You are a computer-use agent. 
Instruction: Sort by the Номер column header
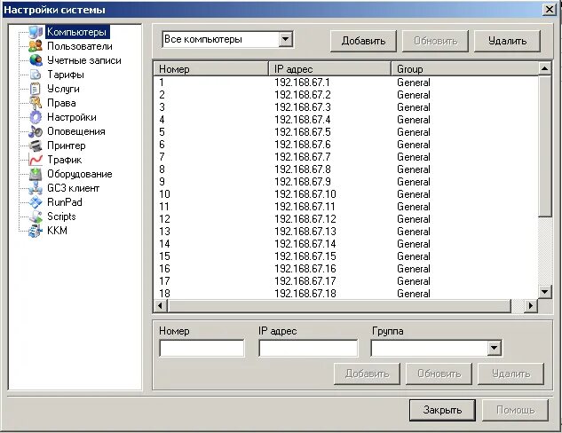point(210,68)
